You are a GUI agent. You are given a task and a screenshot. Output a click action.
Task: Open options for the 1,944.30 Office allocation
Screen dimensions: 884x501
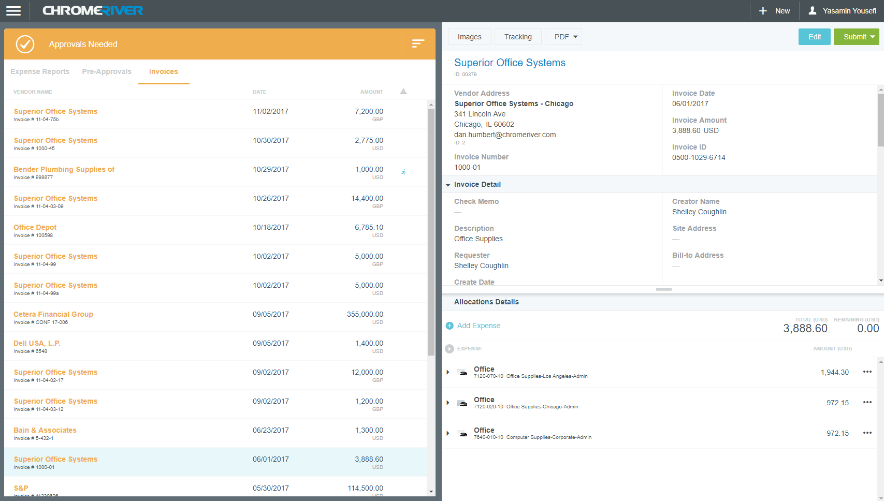click(x=867, y=372)
